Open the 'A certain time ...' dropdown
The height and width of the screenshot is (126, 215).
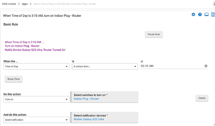[x=105, y=66]
